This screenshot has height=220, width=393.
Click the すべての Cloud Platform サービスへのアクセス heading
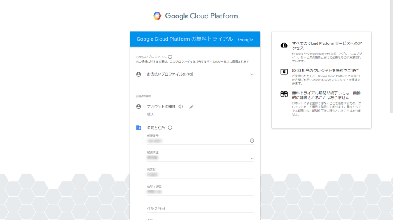tap(327, 46)
